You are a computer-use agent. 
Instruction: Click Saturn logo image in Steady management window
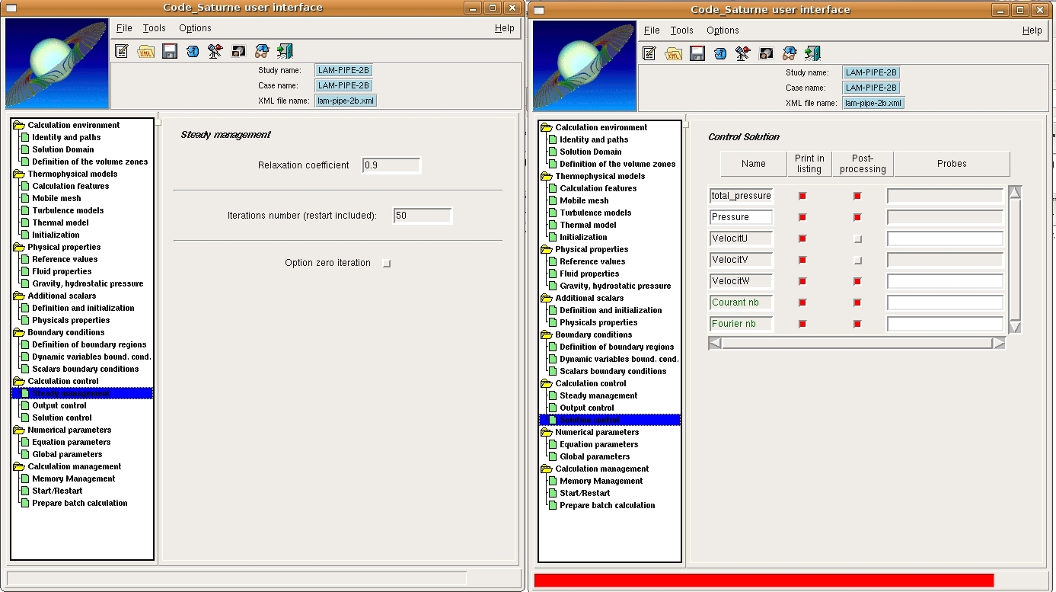click(57, 64)
